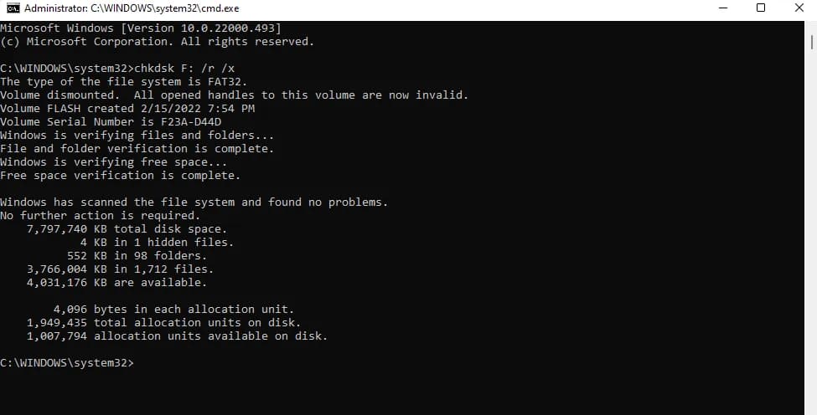Click the 4,096 bytes allocation unit line
The image size is (817, 415).
pyautogui.click(x=173, y=309)
